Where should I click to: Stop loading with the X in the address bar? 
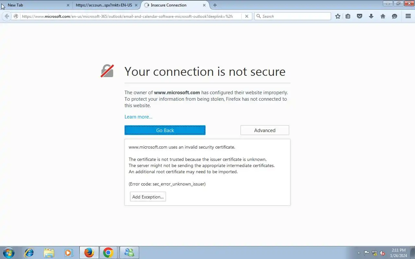click(x=247, y=16)
